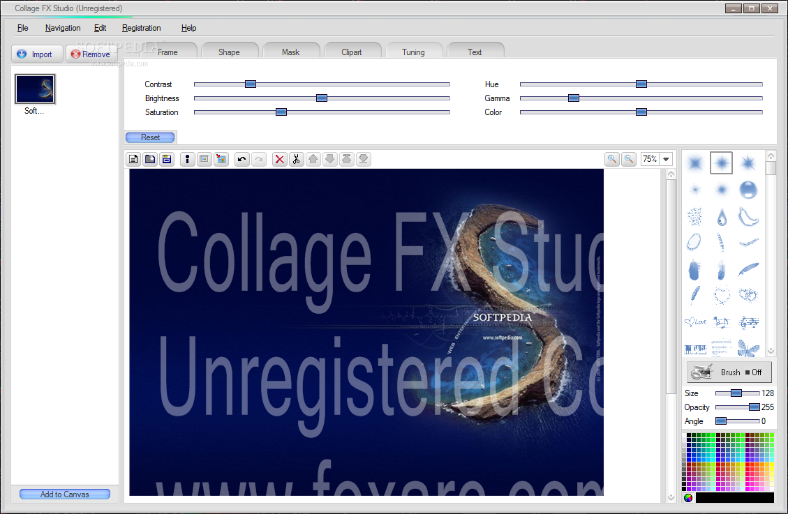Click the brush Size slider handle
The height and width of the screenshot is (514, 788).
point(736,393)
